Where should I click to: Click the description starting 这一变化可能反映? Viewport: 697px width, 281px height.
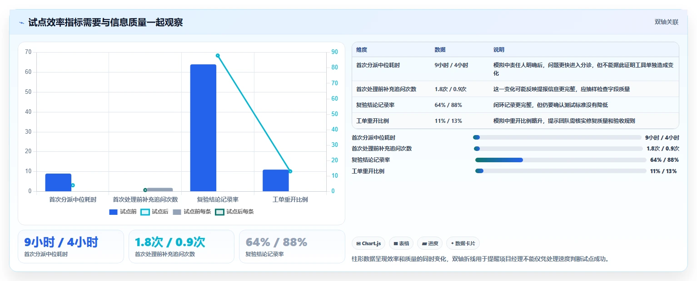click(562, 89)
